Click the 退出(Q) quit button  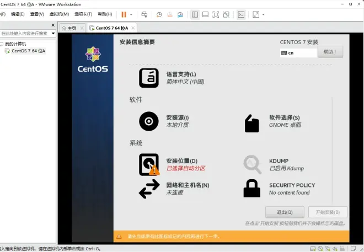click(285, 212)
